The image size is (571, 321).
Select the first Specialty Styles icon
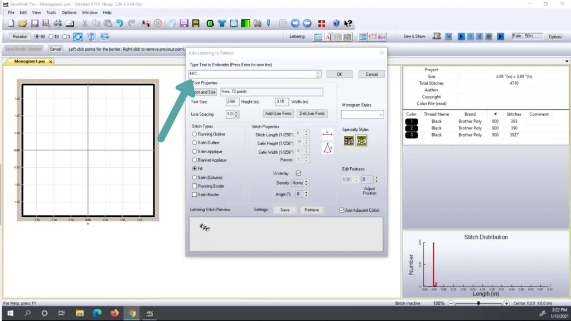pyautogui.click(x=349, y=141)
